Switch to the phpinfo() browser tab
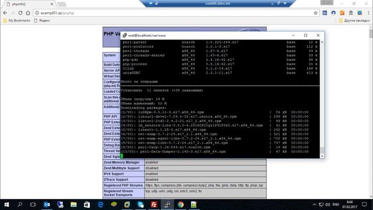The image size is (373, 210). click(30, 4)
